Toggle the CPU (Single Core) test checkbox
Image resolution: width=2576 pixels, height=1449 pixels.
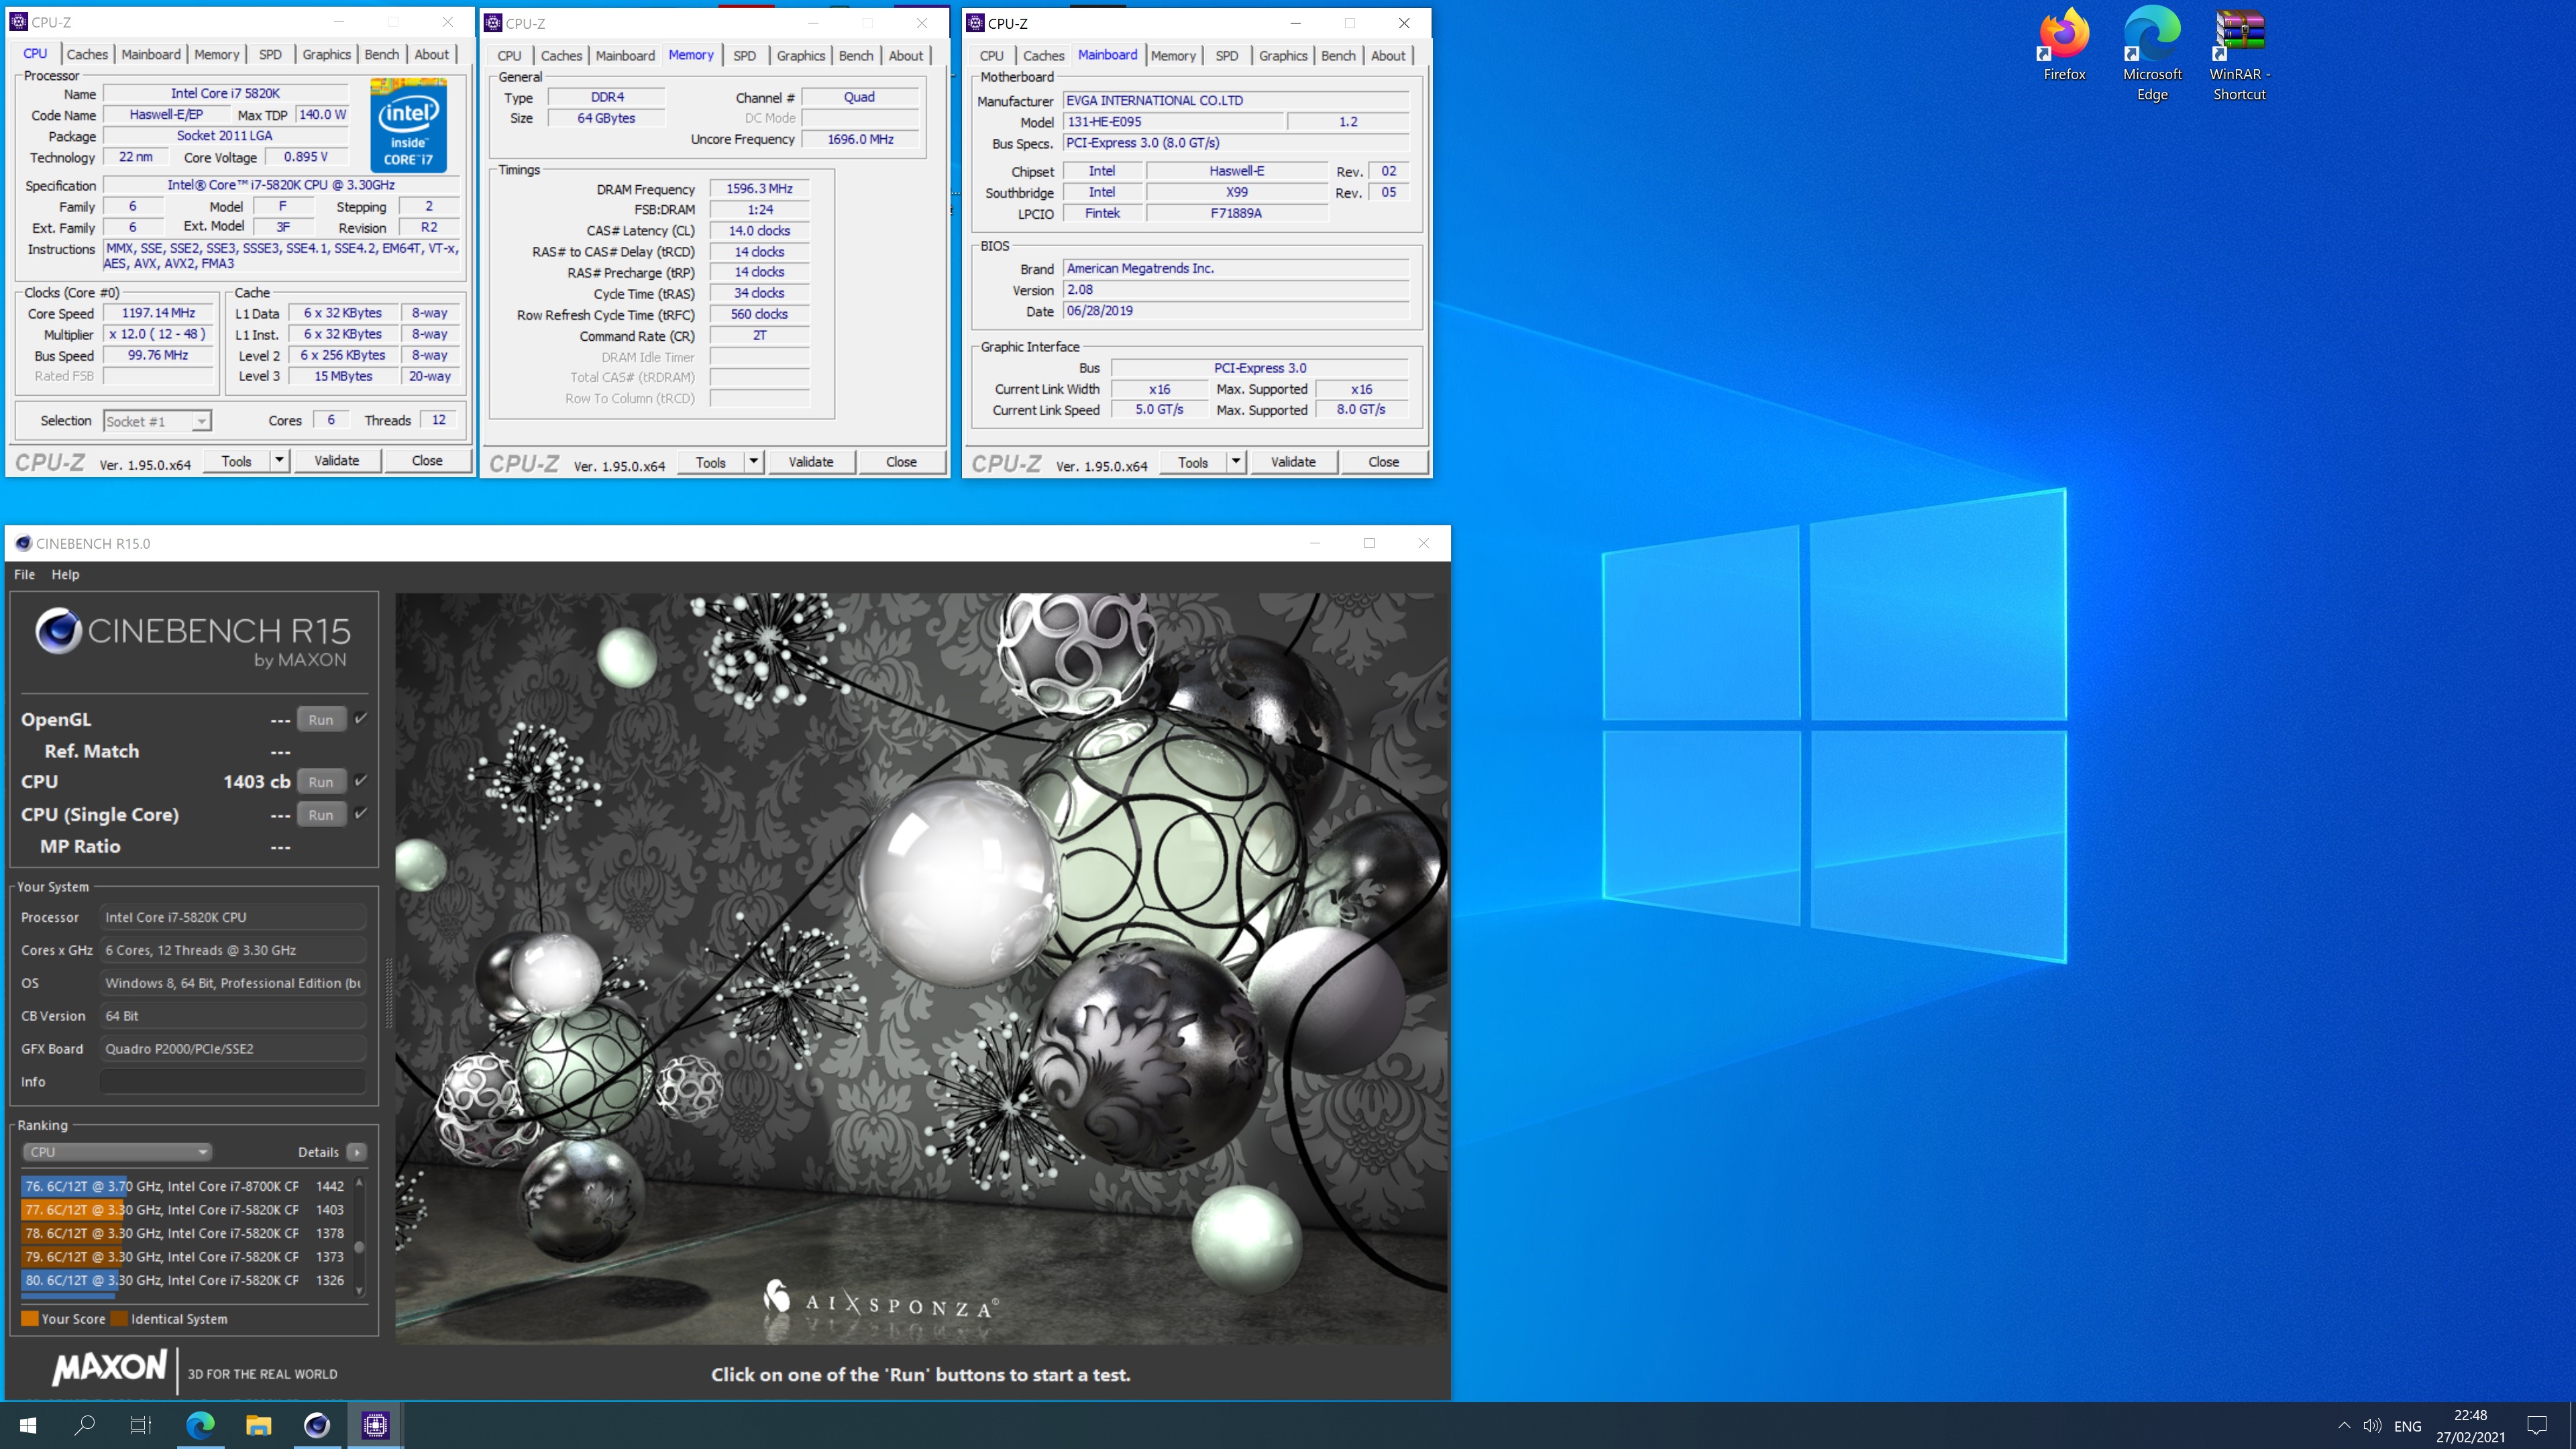click(x=361, y=813)
